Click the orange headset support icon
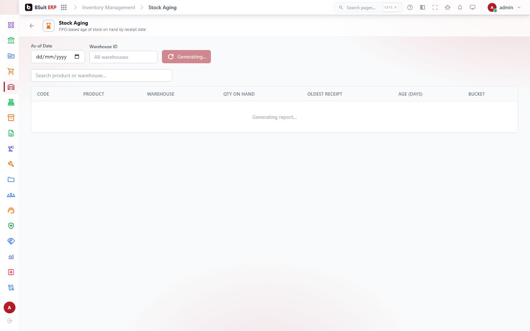The height and width of the screenshot is (331, 530). (11, 210)
